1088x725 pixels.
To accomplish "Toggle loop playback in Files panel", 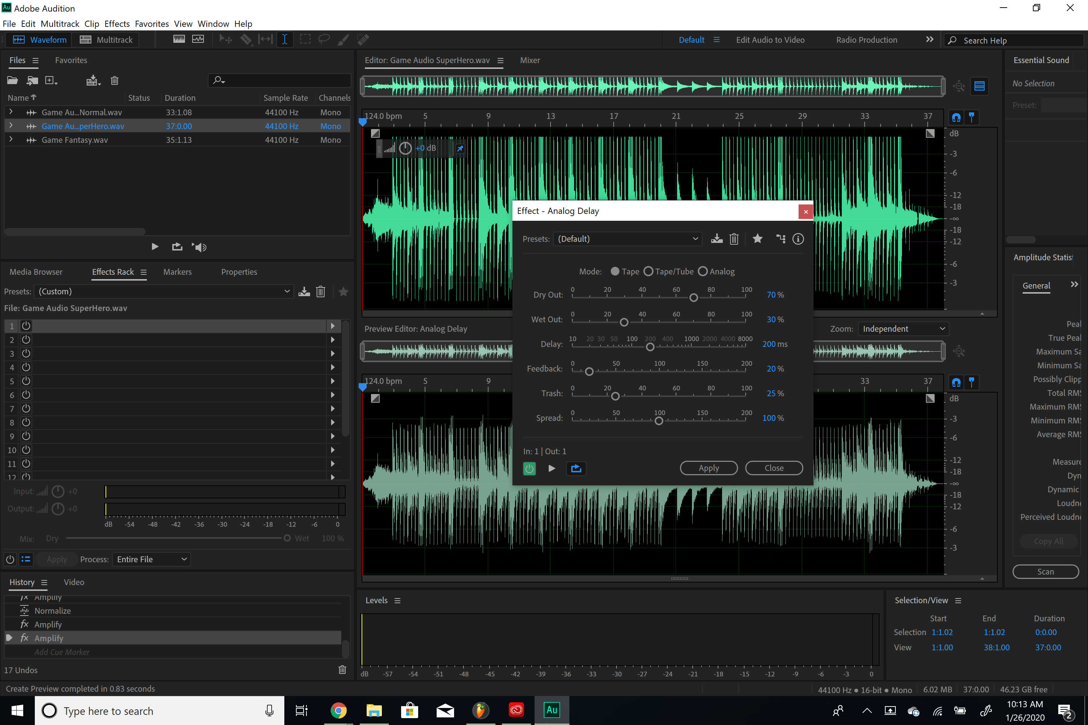I will [177, 247].
